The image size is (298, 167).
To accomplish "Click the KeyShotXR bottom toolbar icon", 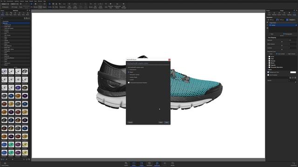I will pos(157,164).
